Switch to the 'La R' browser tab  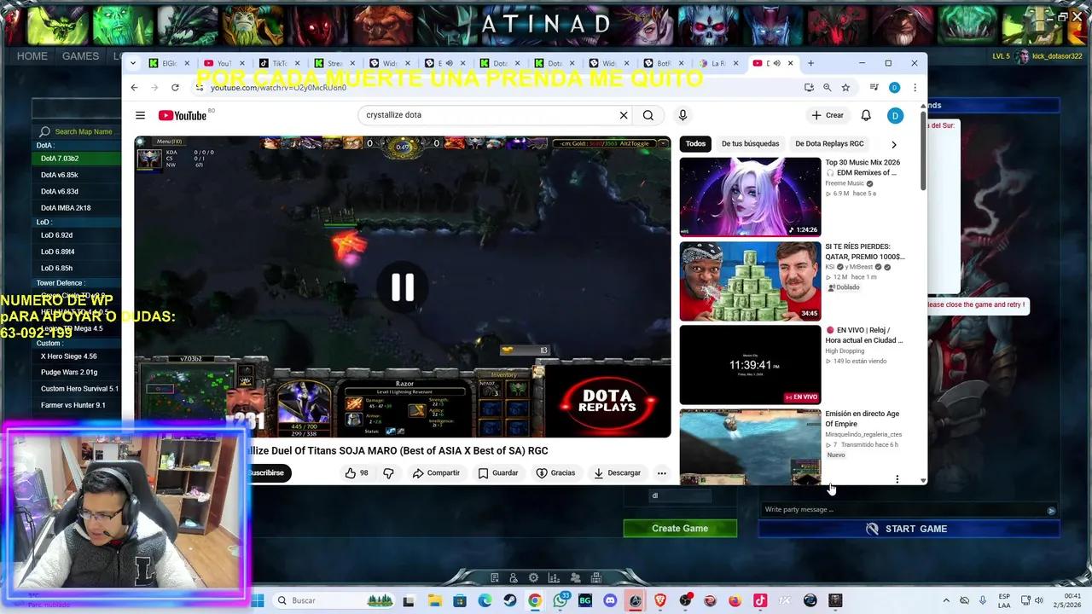coord(717,63)
